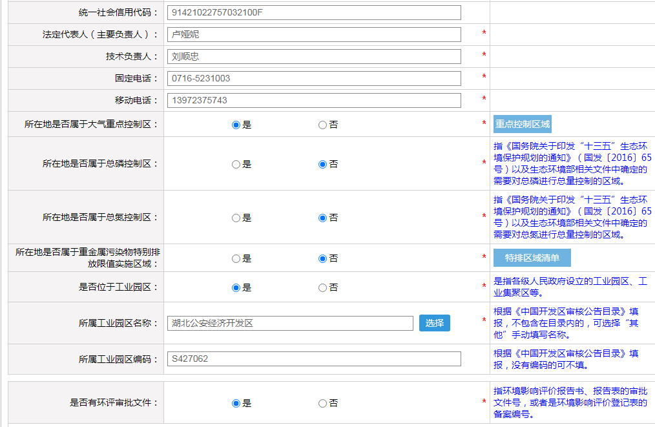Pick 是 for 重金属污染物特别排放限值实施区域
Image resolution: width=655 pixels, height=427 pixels.
[236, 258]
